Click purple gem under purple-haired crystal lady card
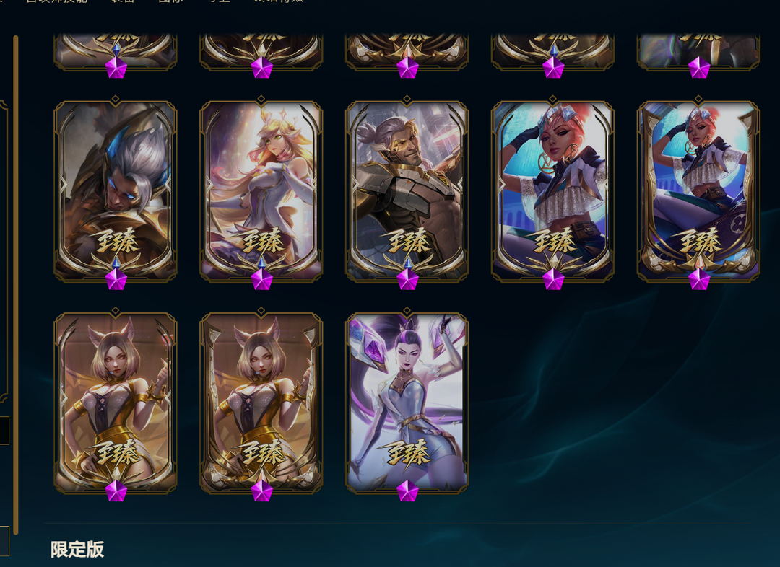780x567 pixels. (407, 491)
